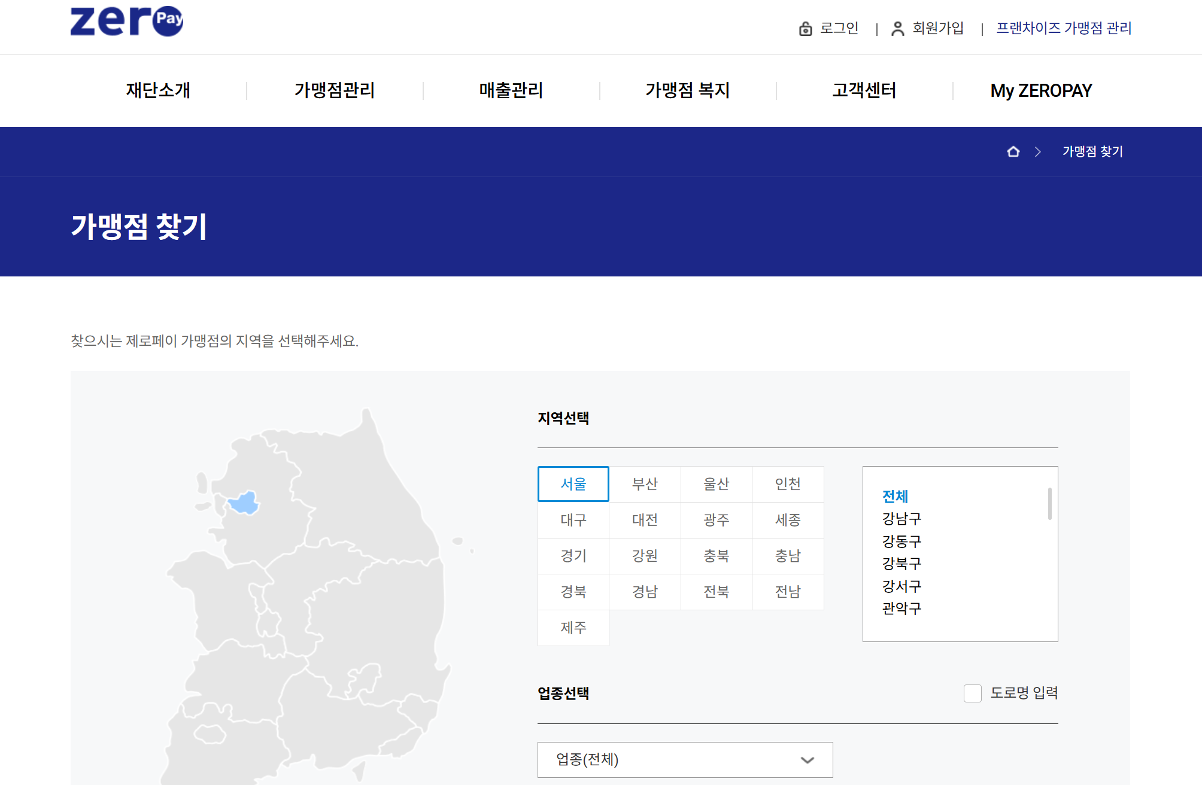Click the lock icon beside 로그인
1202x785 pixels.
pyautogui.click(x=805, y=28)
